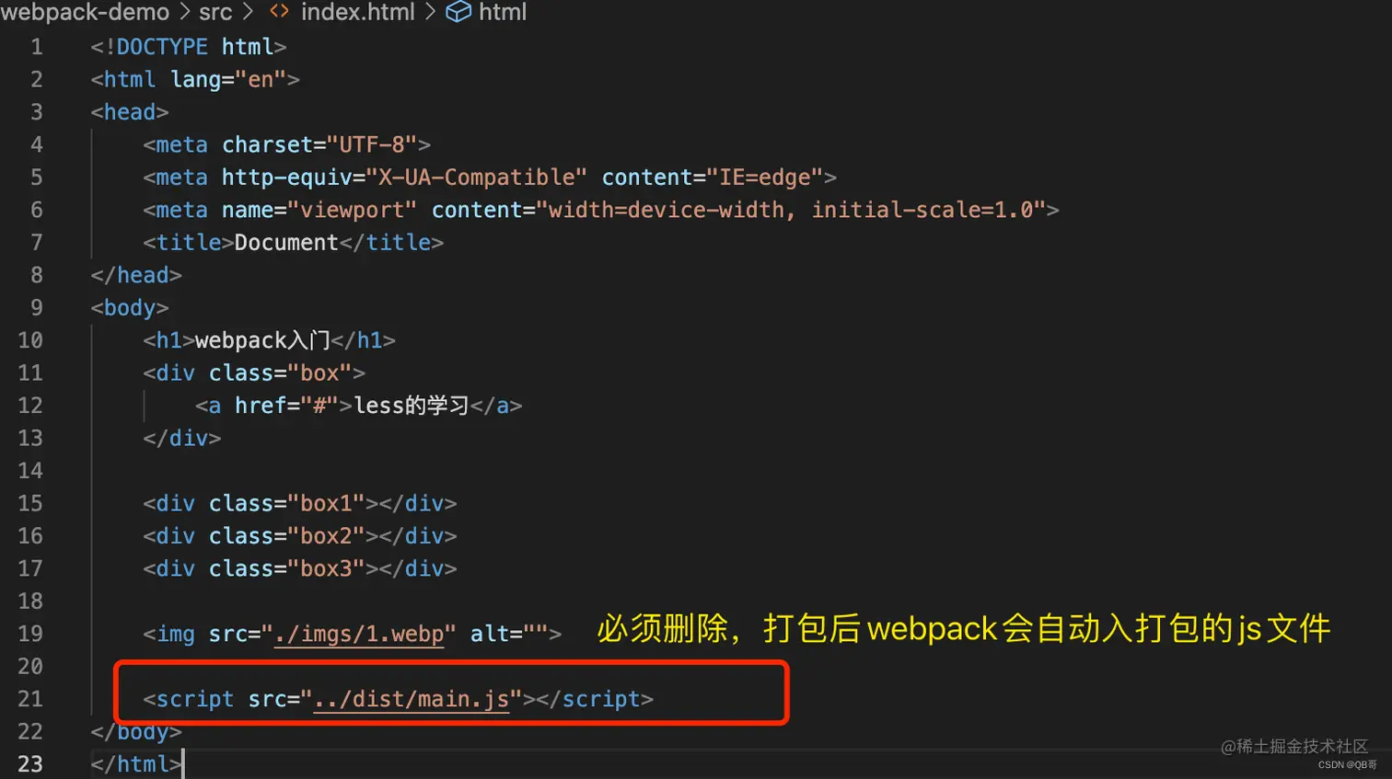This screenshot has width=1392, height=779.
Task: Click the X-UA-Compatible attribute value
Action: click(477, 178)
